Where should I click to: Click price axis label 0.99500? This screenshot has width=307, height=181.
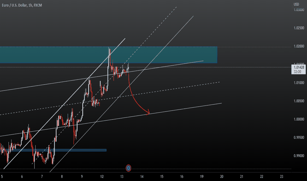coord(299,138)
